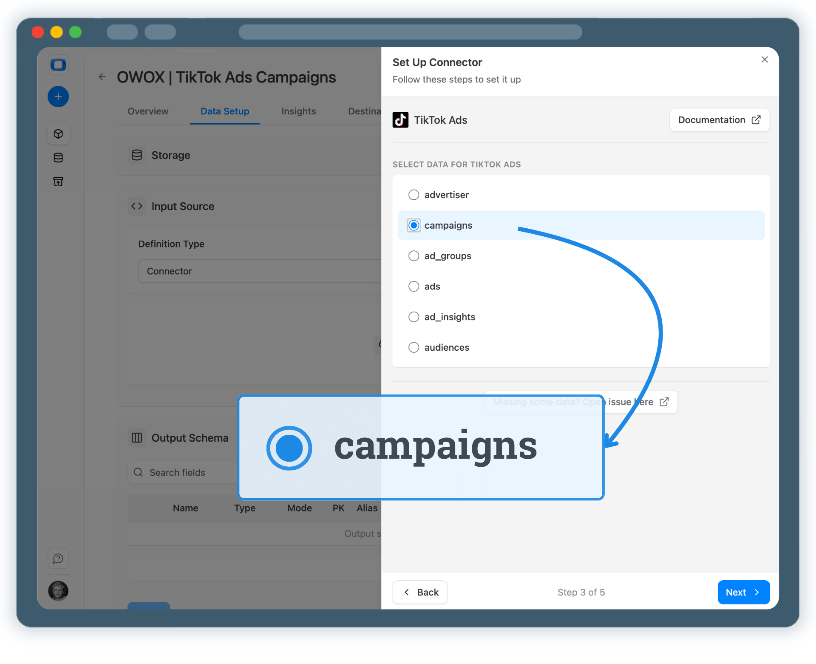Click the Output Schema columns icon
The width and height of the screenshot is (816, 664).
coord(137,438)
